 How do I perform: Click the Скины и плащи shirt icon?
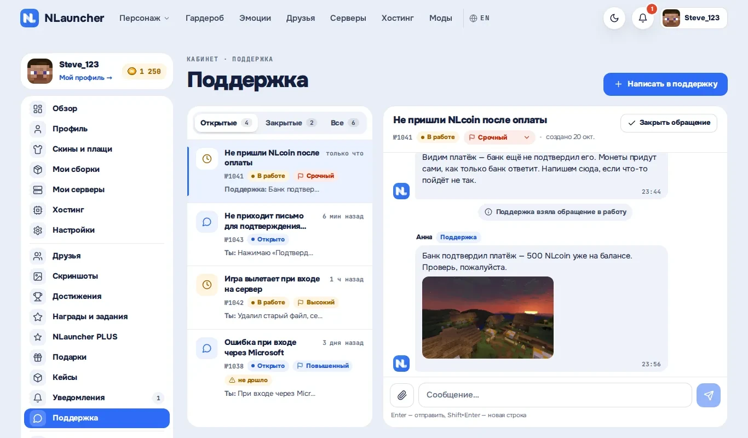(x=38, y=149)
